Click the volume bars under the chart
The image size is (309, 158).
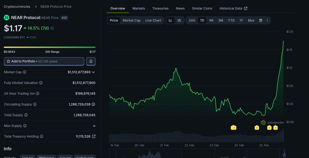point(196,136)
